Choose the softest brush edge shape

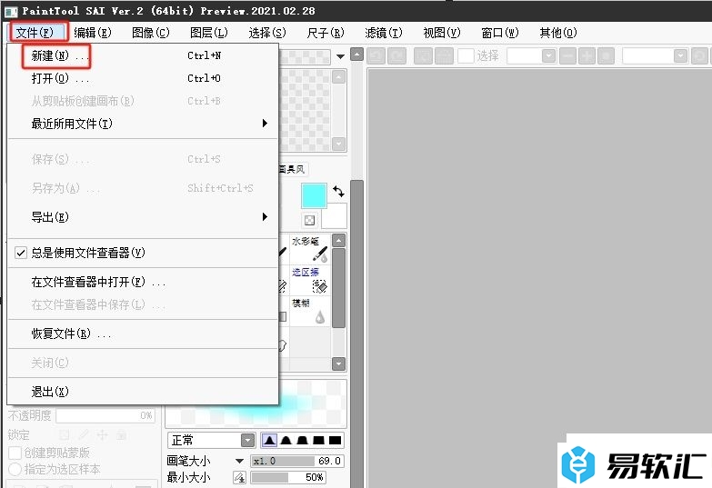coord(269,440)
